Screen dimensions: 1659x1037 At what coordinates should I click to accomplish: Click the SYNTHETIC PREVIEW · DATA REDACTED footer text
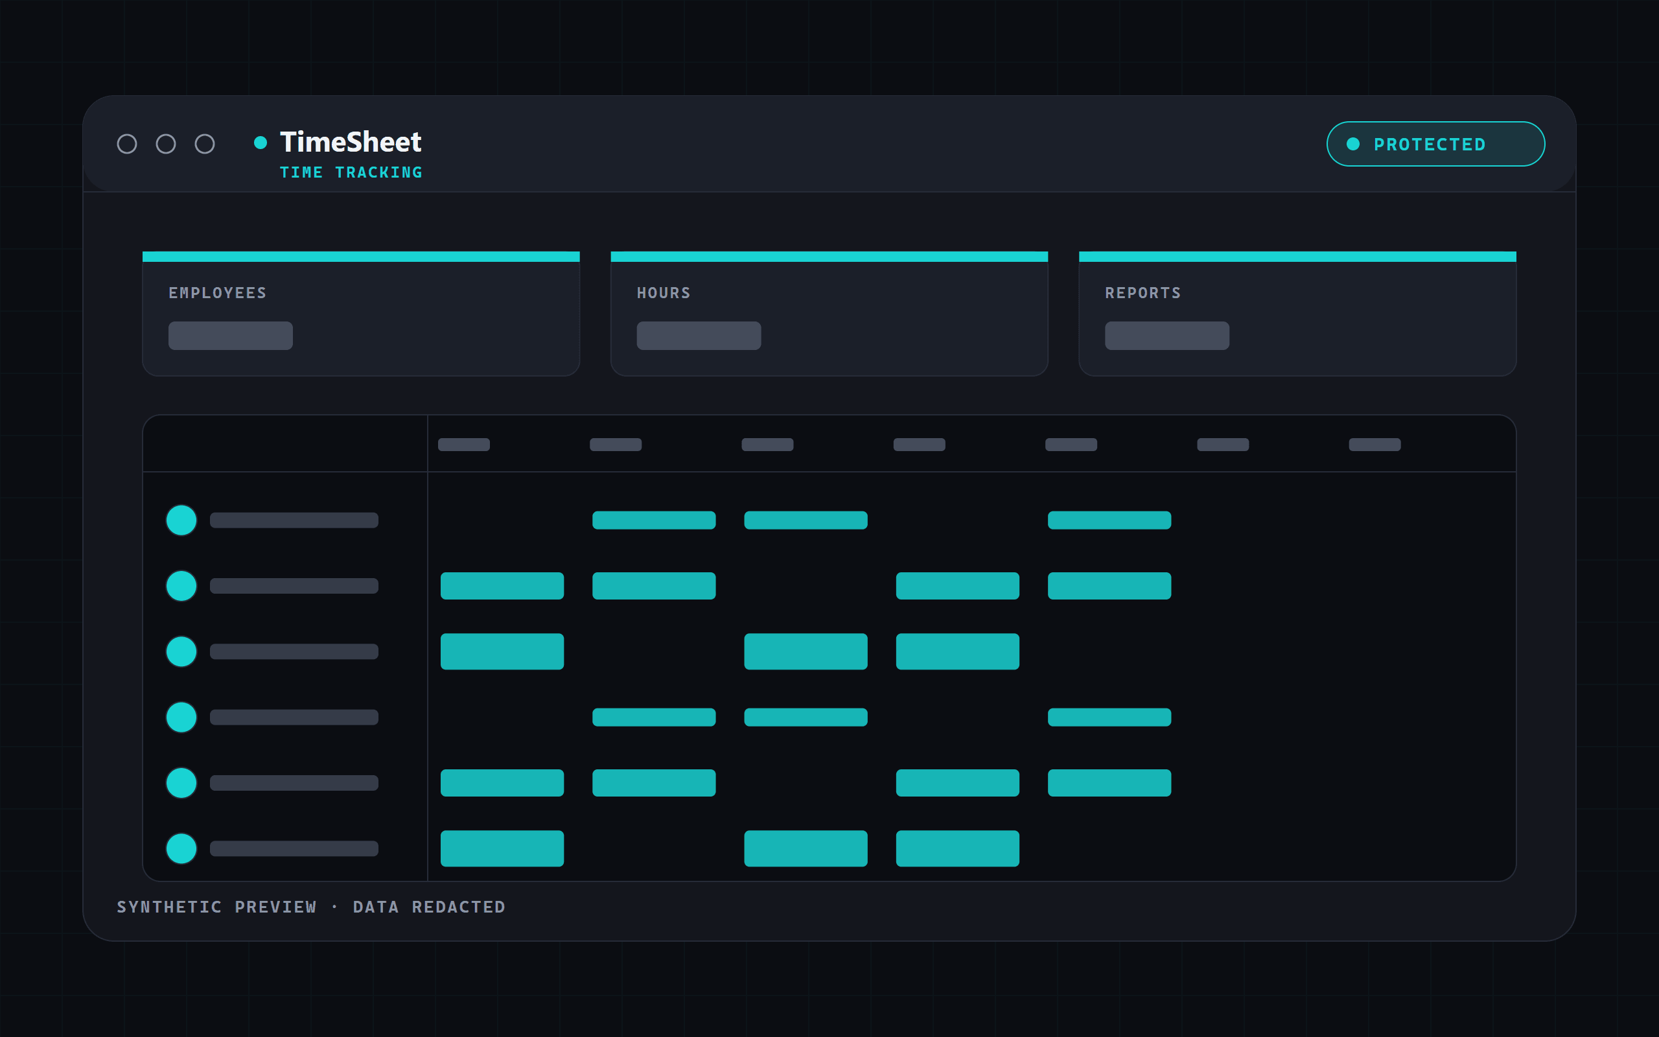coord(311,907)
